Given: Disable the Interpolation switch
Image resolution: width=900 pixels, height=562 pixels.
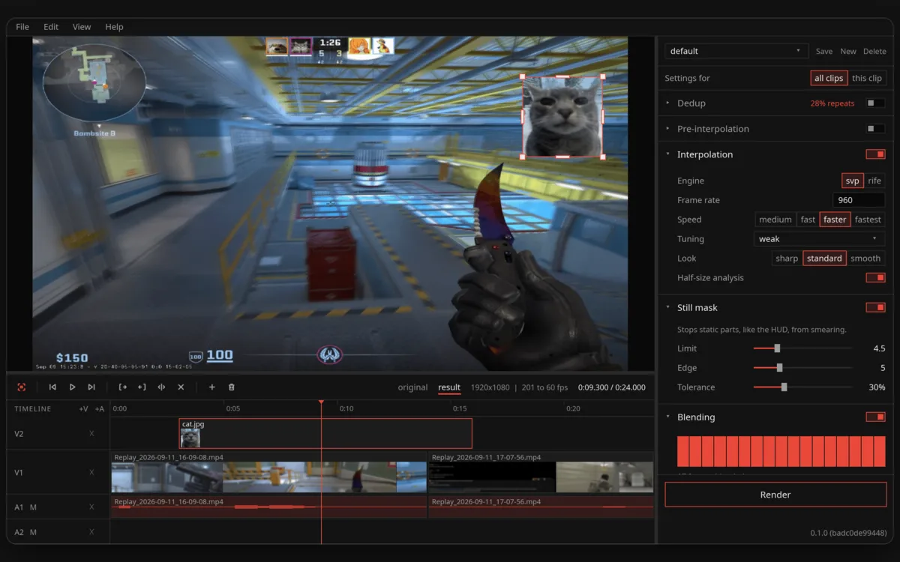Looking at the screenshot, I should point(875,154).
